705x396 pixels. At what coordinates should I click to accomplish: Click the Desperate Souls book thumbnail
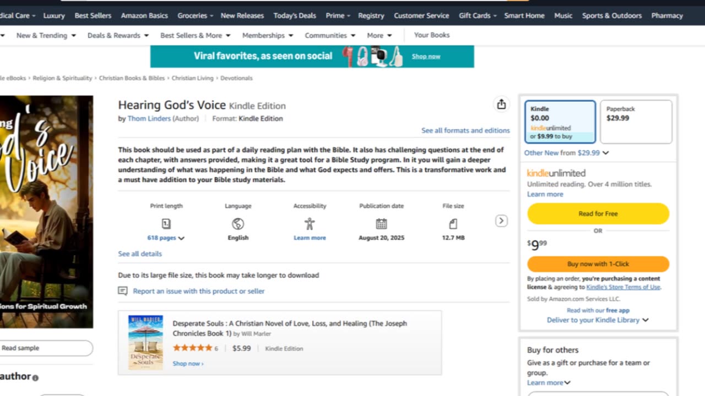click(x=145, y=342)
